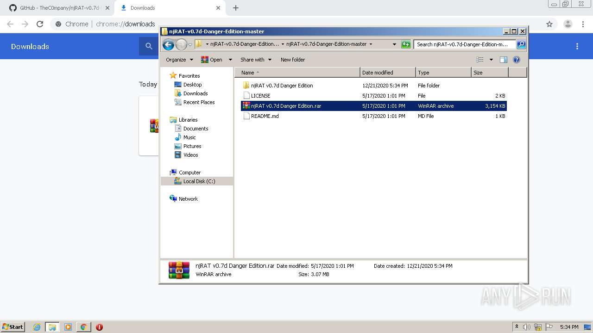Change the view using the views icon
The image size is (593, 333).
pos(480,60)
